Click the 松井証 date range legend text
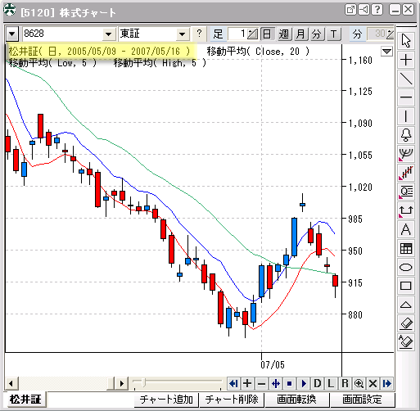The width and height of the screenshot is (420, 411). point(99,52)
